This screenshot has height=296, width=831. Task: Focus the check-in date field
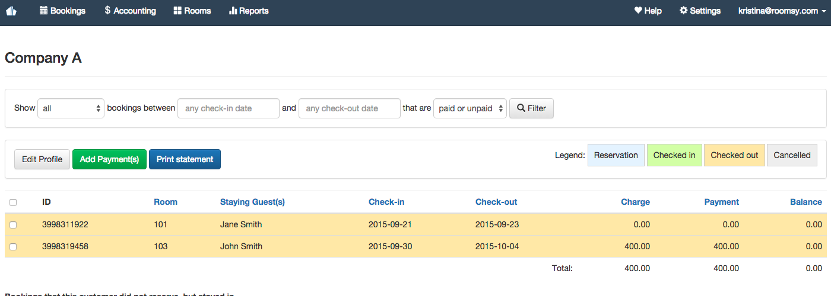click(x=229, y=108)
